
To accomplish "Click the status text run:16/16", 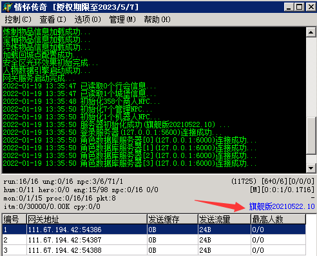I will [x=21, y=181].
